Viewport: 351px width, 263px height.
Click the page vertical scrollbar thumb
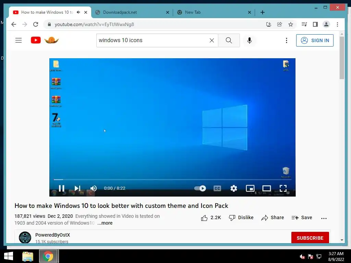tap(342, 58)
